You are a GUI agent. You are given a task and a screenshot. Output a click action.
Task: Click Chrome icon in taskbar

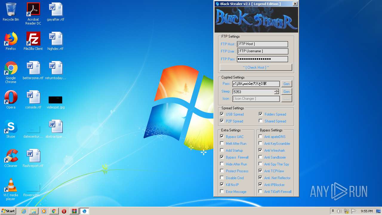(54, 211)
